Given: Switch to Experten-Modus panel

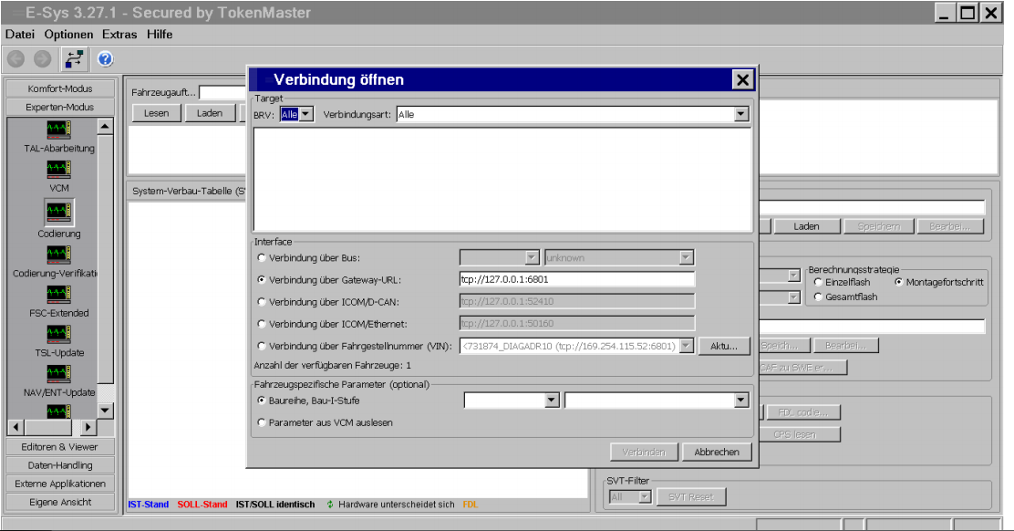Looking at the screenshot, I should coord(60,107).
